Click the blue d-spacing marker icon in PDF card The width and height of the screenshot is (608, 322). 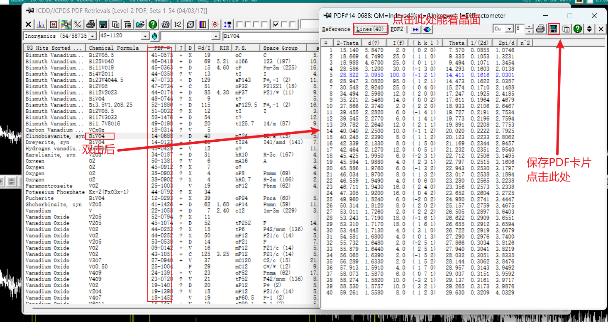point(415,29)
